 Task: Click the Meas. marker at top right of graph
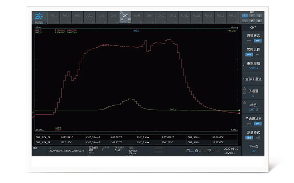pyautogui.click(x=235, y=27)
